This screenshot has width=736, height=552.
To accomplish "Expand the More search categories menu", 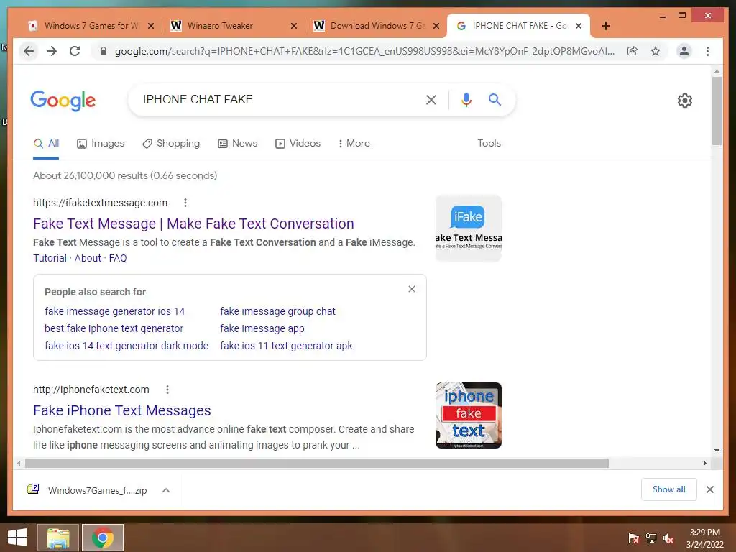I will 354,144.
